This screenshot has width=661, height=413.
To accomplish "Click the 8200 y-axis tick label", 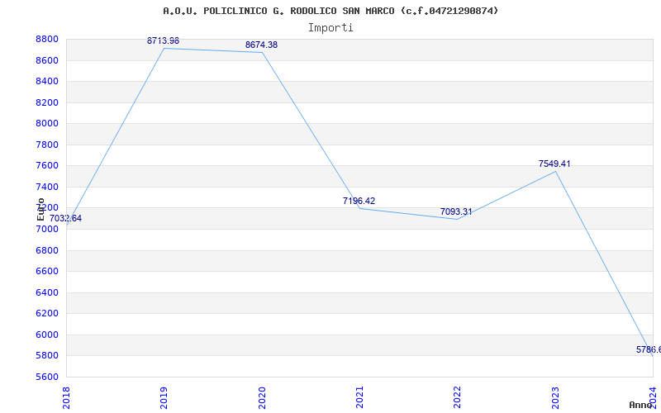I will pyautogui.click(x=47, y=102).
